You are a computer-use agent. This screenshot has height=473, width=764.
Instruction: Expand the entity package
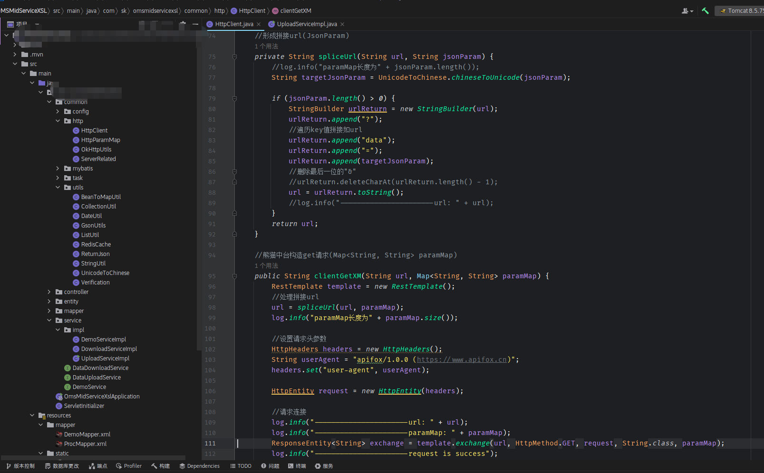tap(49, 302)
